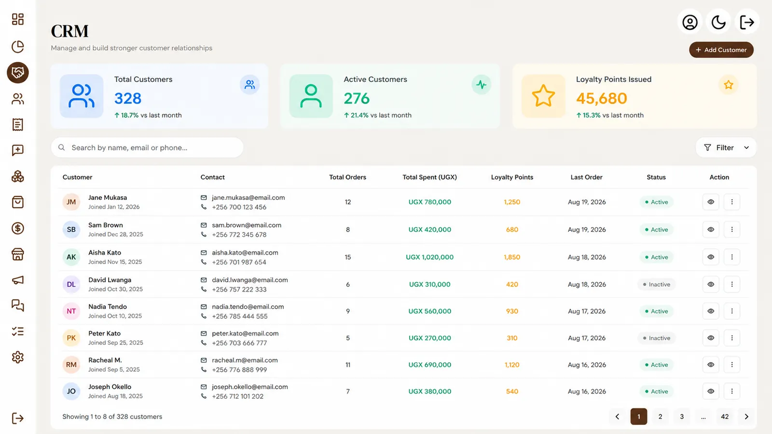The height and width of the screenshot is (434, 772).
Task: Click the Total Orders column header
Action: pos(347,177)
